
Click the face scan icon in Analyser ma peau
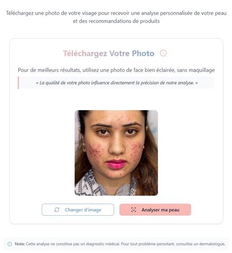coord(134,210)
